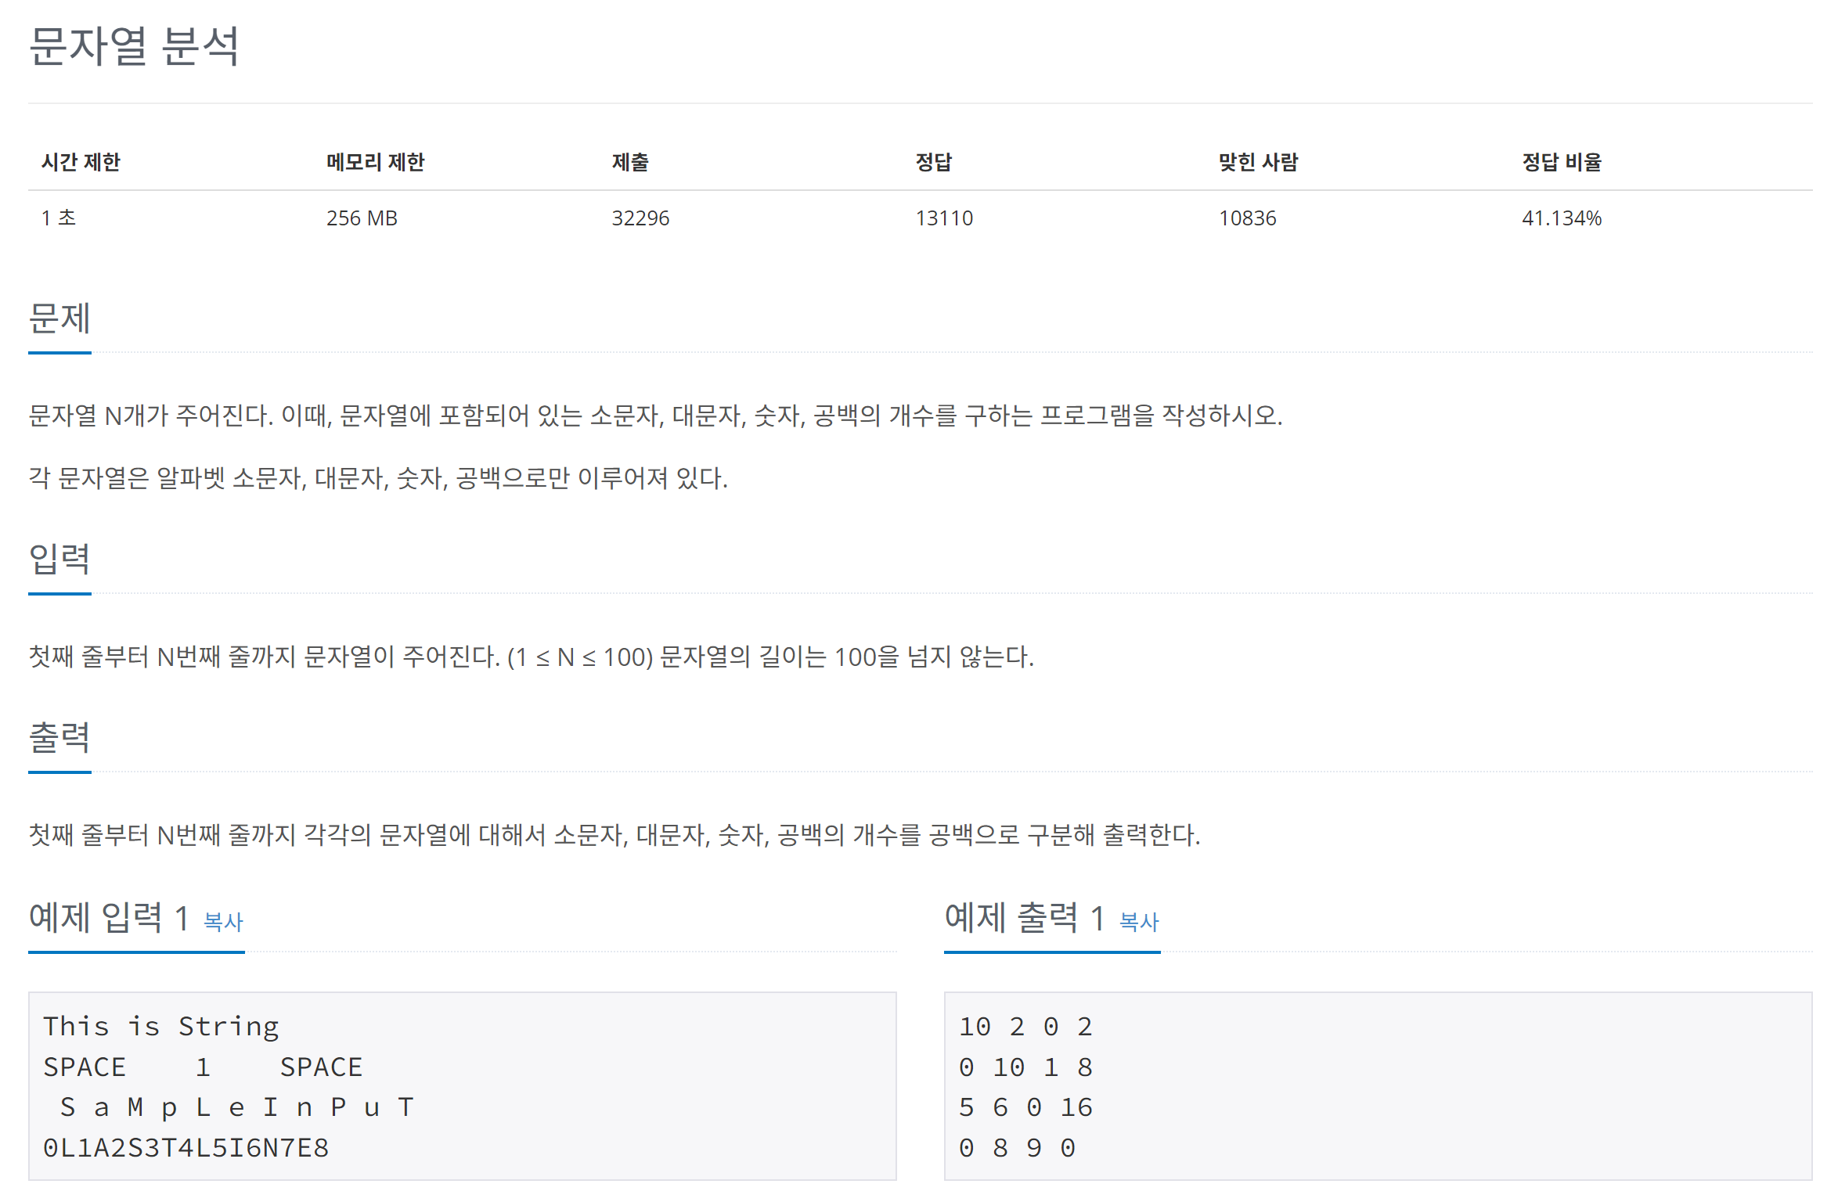1838x1202 pixels.
Task: Click the 예제 입력 1 heading
Action: tap(108, 917)
